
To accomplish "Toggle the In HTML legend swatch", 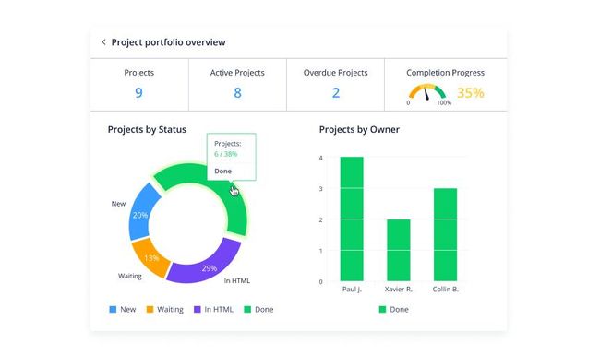I will tap(198, 309).
